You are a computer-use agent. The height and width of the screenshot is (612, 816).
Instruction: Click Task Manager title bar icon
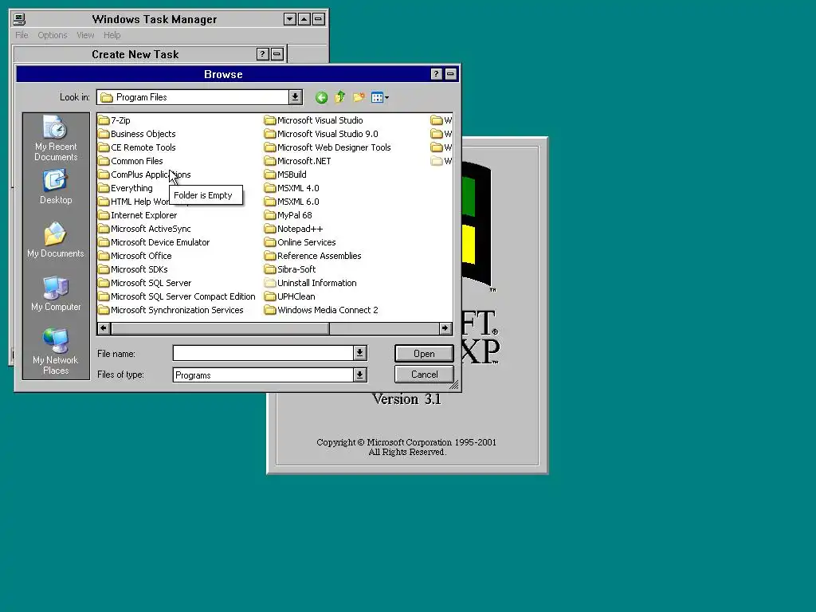click(x=19, y=19)
